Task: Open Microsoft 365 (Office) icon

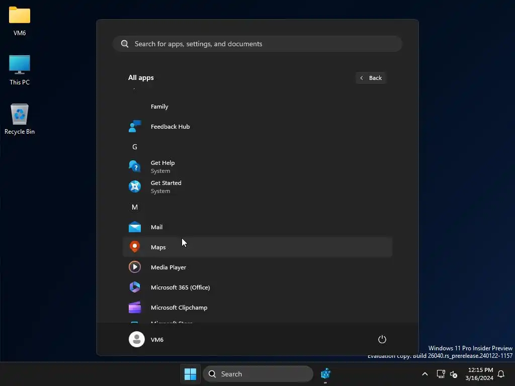Action: (135, 287)
